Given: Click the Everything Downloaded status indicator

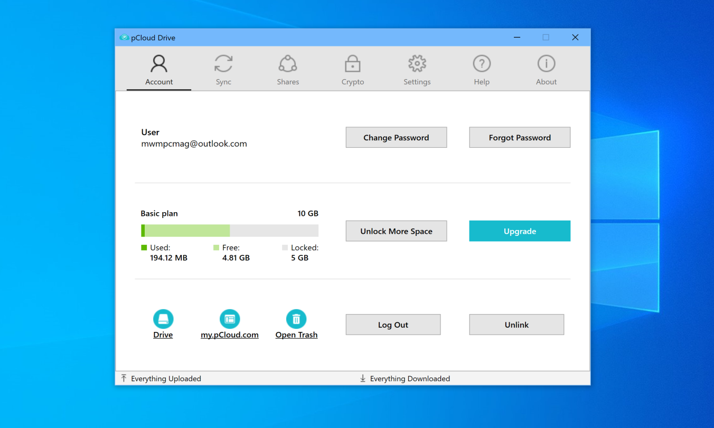Looking at the screenshot, I should 405,378.
